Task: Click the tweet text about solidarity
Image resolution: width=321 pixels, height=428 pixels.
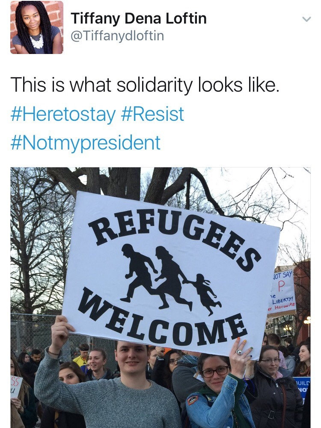Action: click(x=145, y=85)
